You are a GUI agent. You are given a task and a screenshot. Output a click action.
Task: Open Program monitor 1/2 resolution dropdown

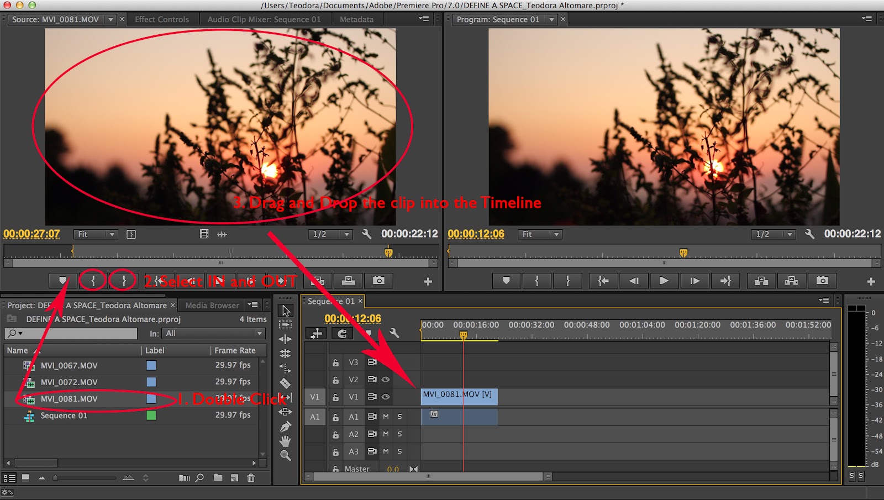773,234
